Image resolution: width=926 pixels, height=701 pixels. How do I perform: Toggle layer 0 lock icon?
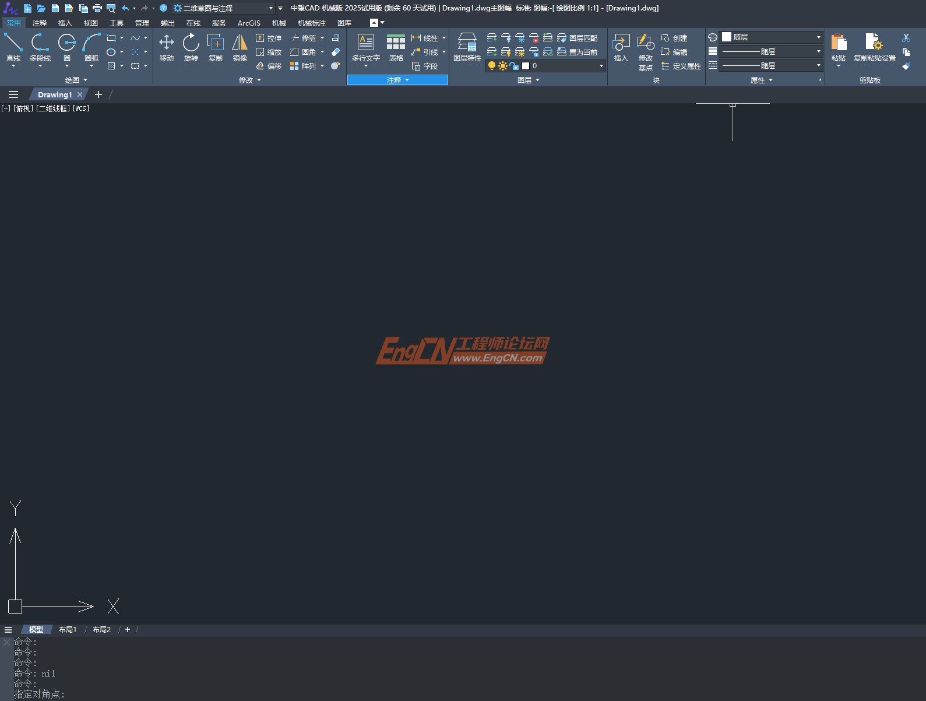pos(514,66)
